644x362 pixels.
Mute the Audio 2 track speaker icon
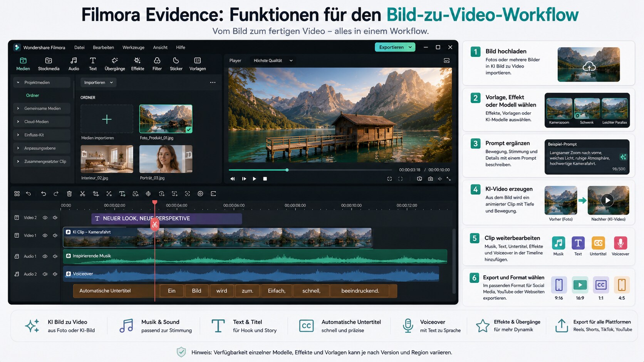tap(55, 274)
